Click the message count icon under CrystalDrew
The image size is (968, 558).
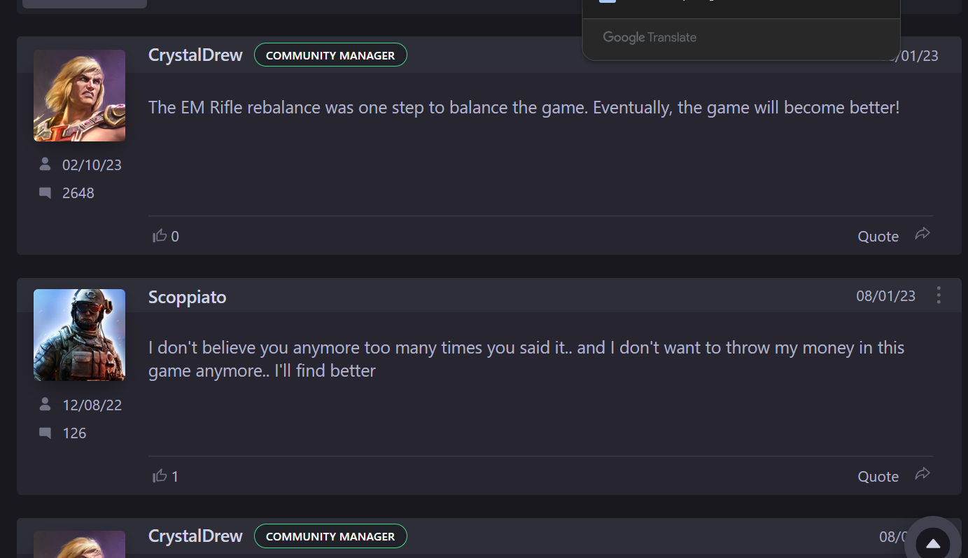[x=45, y=193]
